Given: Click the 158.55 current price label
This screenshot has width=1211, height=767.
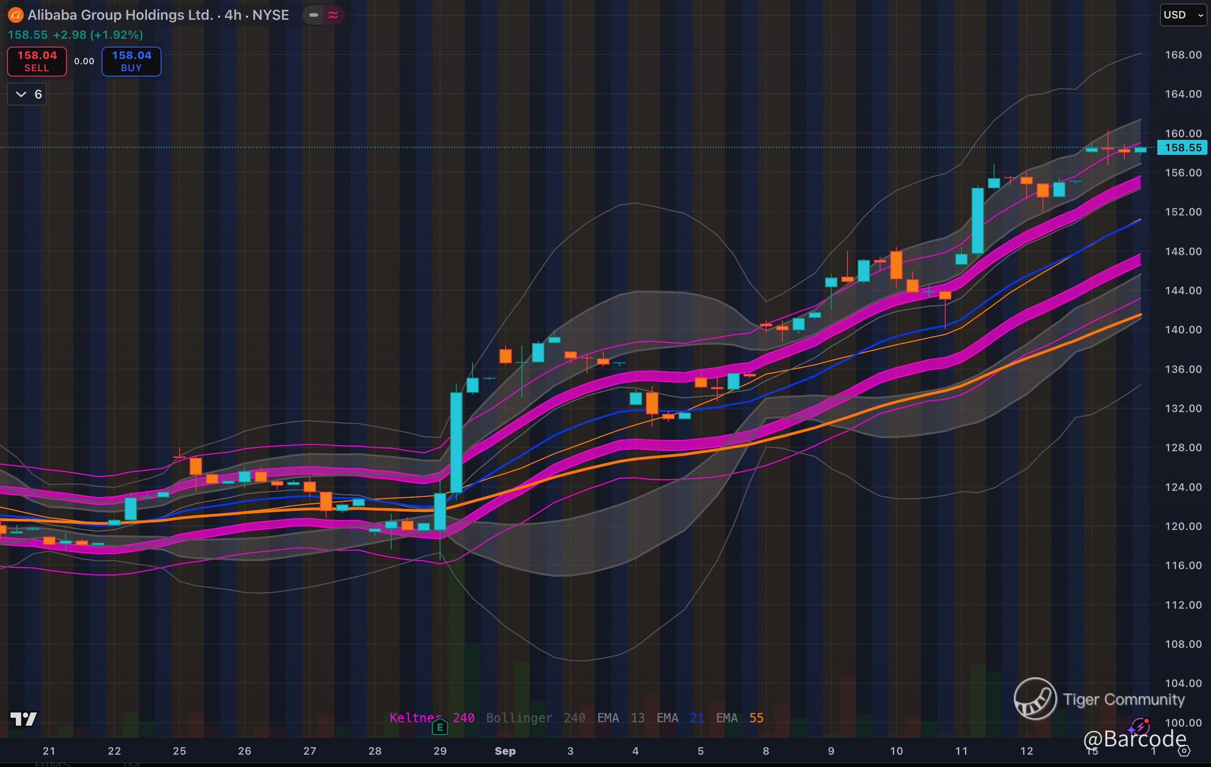Looking at the screenshot, I should click(x=1182, y=148).
